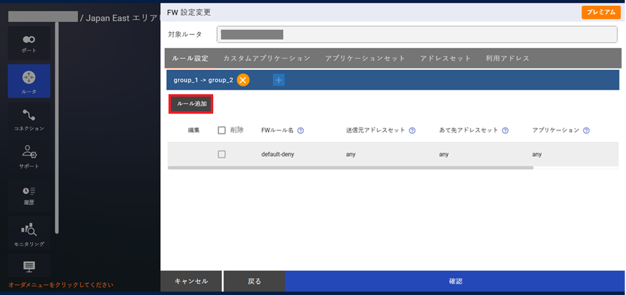Click the 'any' value under 送信元アドレスセット
The image size is (626, 295).
[x=351, y=154]
